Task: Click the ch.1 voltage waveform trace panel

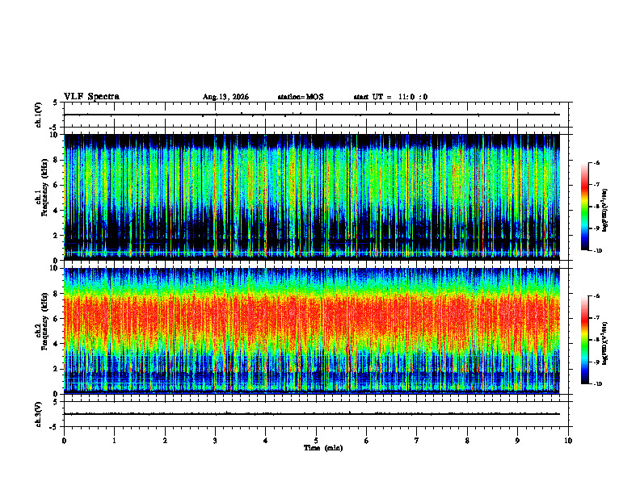Action: pos(316,115)
